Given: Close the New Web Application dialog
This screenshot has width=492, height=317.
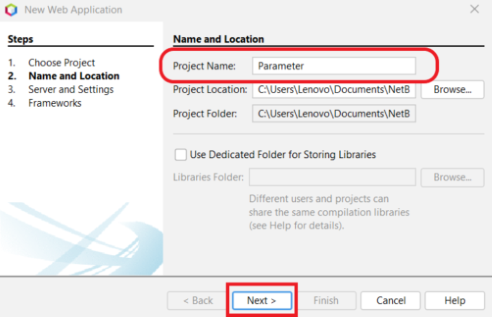Looking at the screenshot, I should (x=474, y=10).
